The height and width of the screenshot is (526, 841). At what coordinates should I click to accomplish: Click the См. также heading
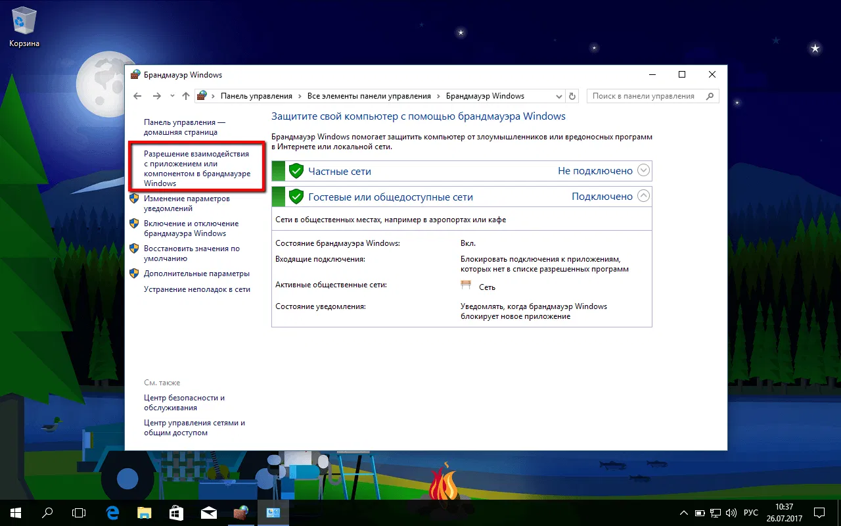point(162,383)
